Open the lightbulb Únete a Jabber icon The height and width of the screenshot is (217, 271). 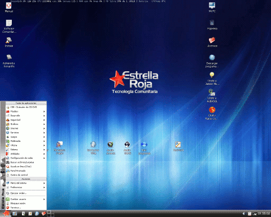click(212, 78)
